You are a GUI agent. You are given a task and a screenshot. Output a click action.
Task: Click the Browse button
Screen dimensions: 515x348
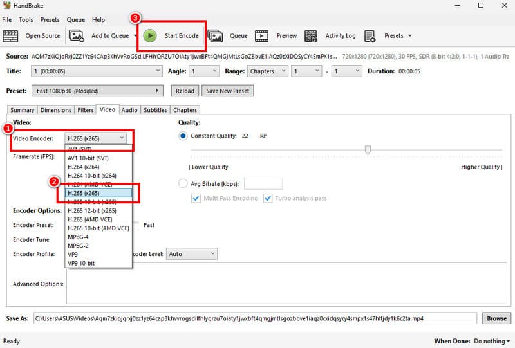(x=496, y=318)
